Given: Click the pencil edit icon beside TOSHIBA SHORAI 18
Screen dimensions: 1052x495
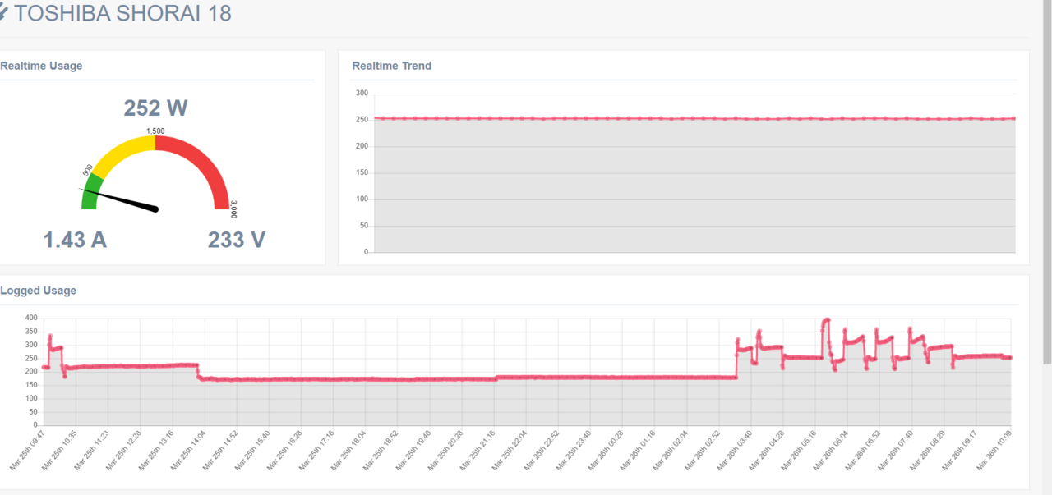Looking at the screenshot, I should pyautogui.click(x=3, y=13).
